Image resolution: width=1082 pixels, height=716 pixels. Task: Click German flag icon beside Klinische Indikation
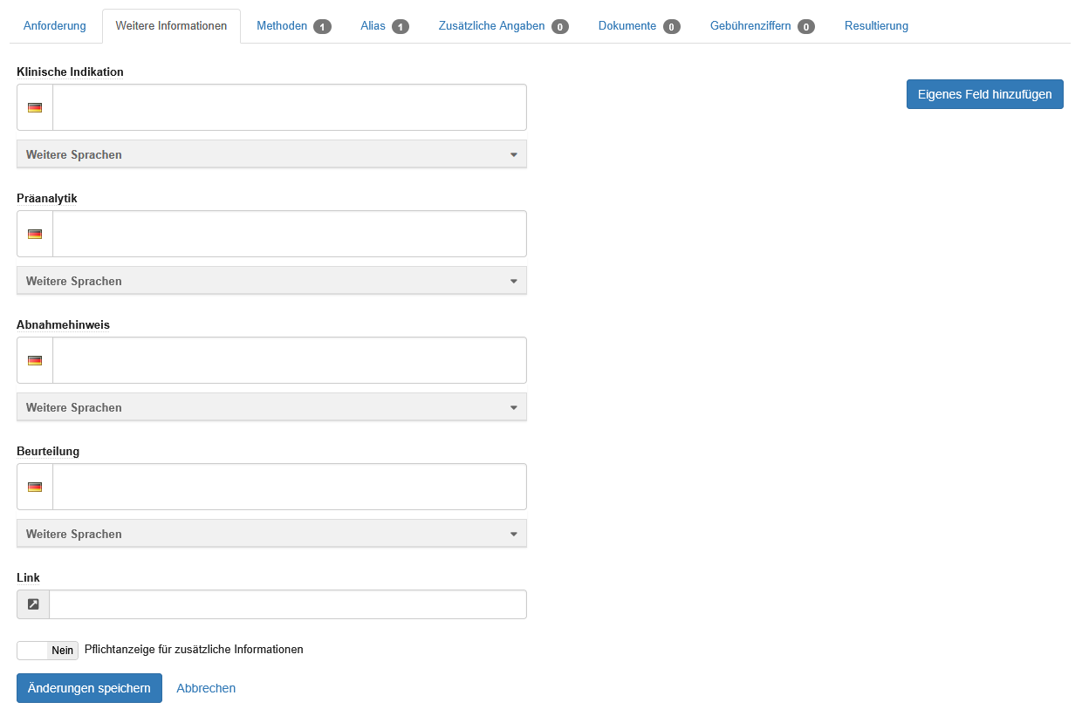35,107
